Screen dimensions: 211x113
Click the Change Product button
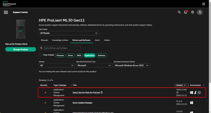coord(21,49)
